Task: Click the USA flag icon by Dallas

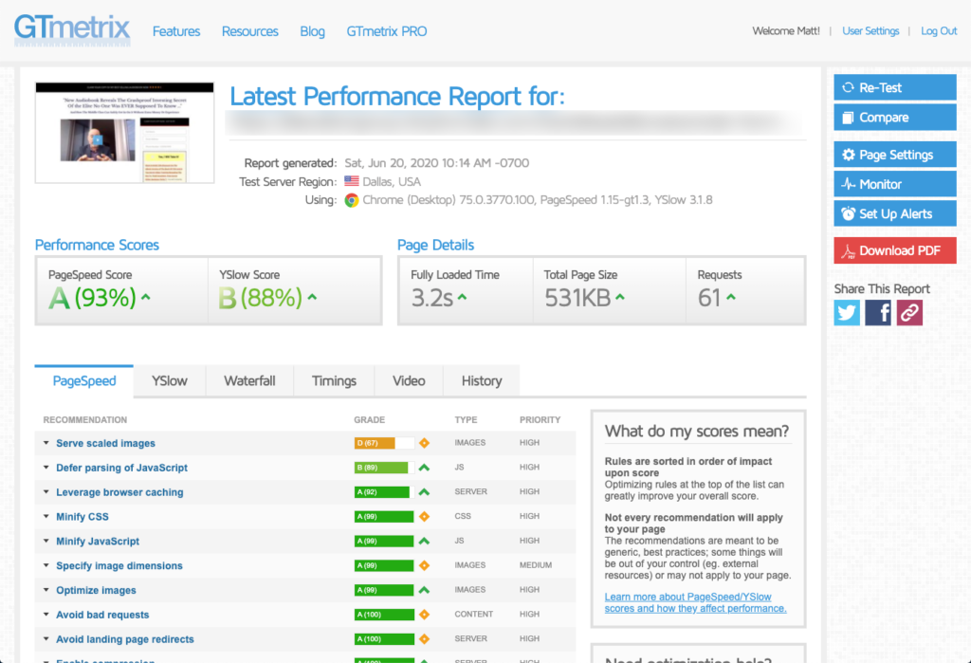Action: coord(352,181)
